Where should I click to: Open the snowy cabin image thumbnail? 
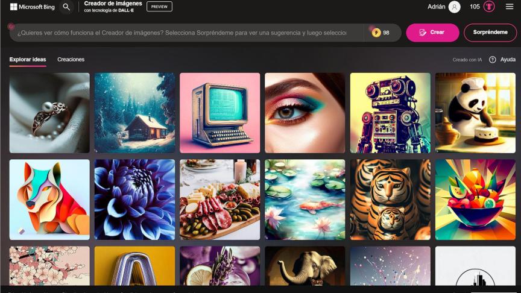tap(134, 113)
